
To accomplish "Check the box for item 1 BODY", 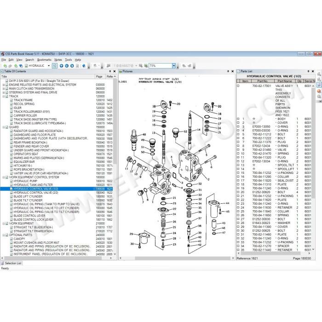I will coord(238,119).
